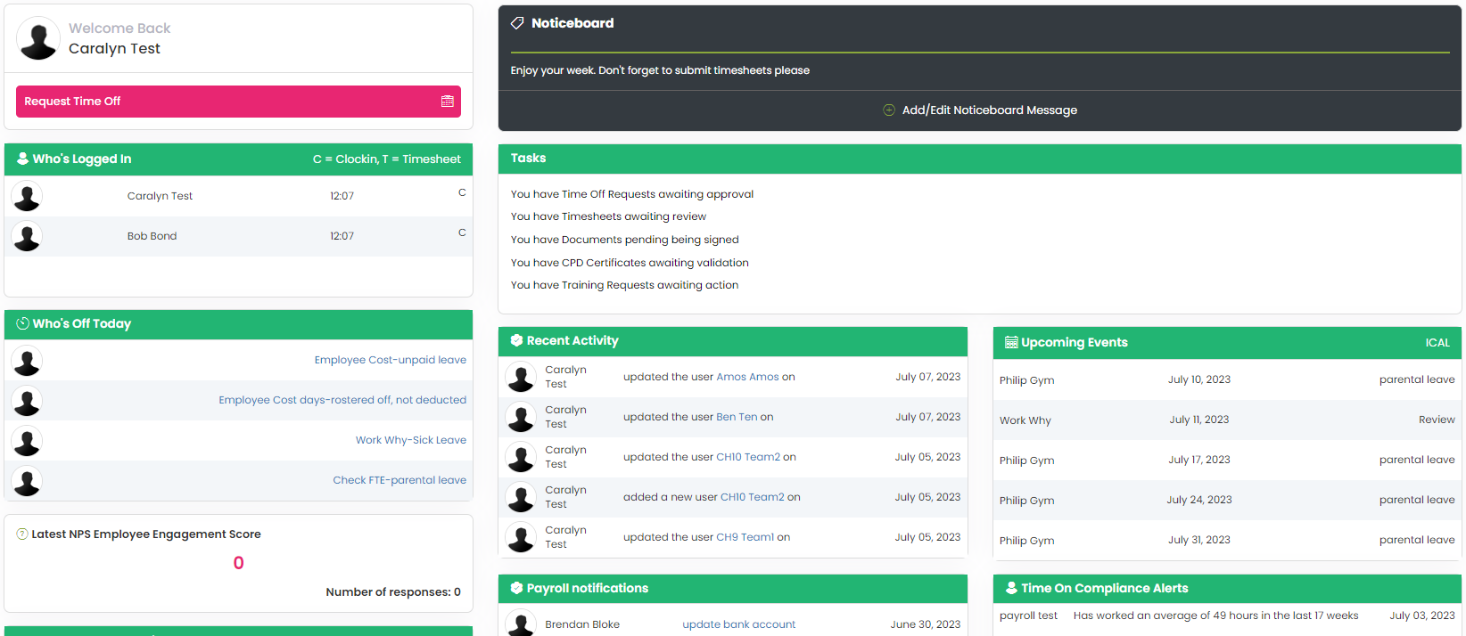Click the plus icon beside Add/Edit Noticeboard Message
Viewport: 1466px width, 636px height.
[888, 110]
